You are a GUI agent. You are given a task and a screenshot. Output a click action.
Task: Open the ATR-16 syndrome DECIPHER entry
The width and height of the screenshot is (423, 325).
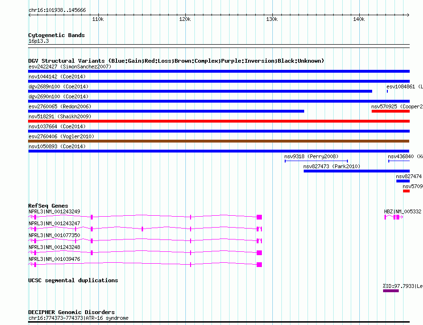78,318
